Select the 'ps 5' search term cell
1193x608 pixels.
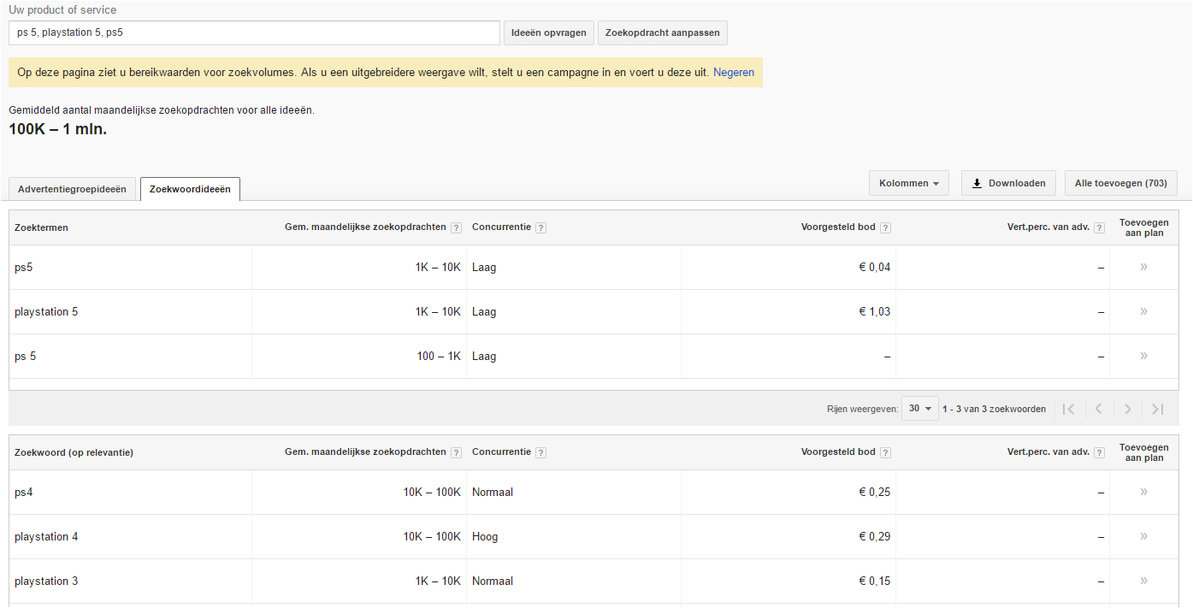pyautogui.click(x=130, y=356)
